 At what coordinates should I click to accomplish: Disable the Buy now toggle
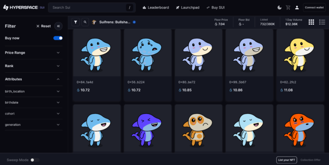[x=58, y=38]
